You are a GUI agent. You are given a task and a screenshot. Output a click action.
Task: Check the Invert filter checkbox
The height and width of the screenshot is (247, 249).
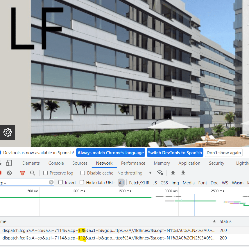[60, 182]
